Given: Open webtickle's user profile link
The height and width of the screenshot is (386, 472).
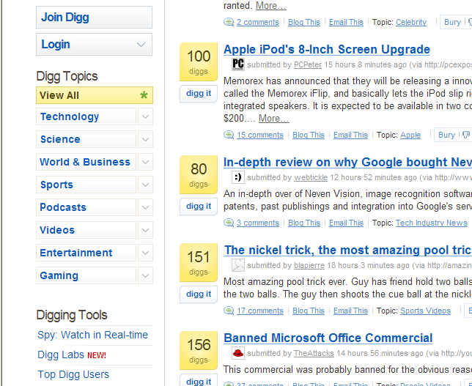Looking at the screenshot, I should [311, 177].
